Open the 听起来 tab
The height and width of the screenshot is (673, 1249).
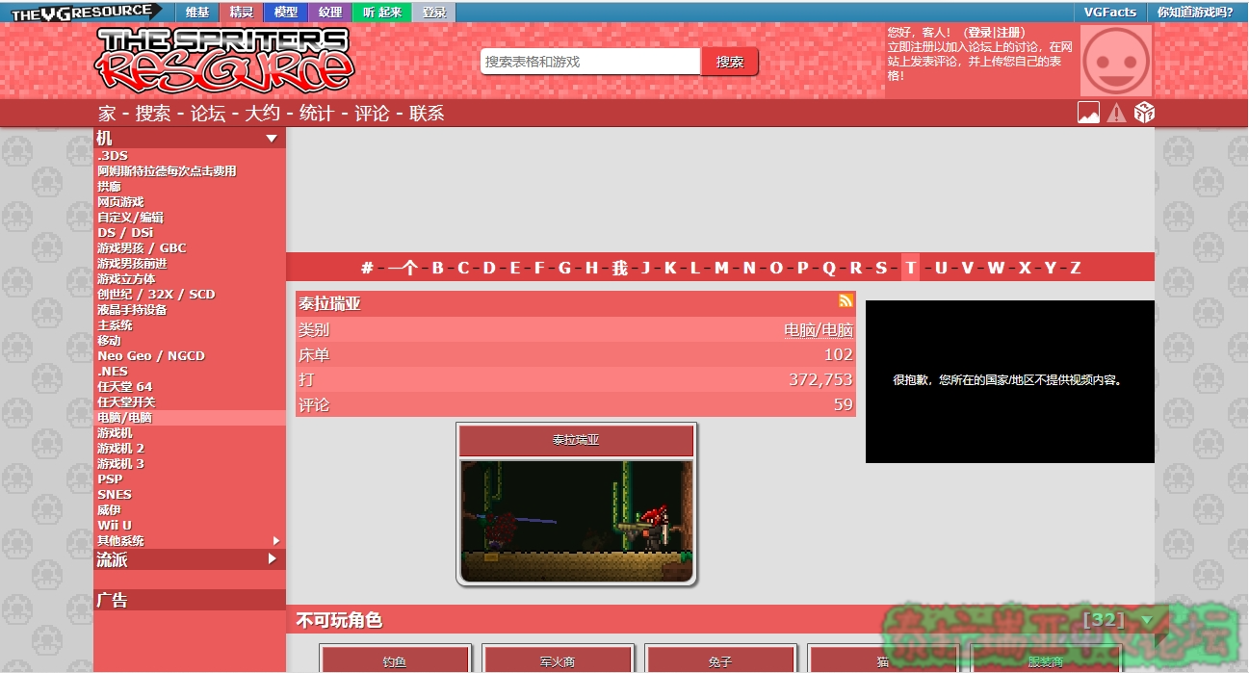click(382, 13)
